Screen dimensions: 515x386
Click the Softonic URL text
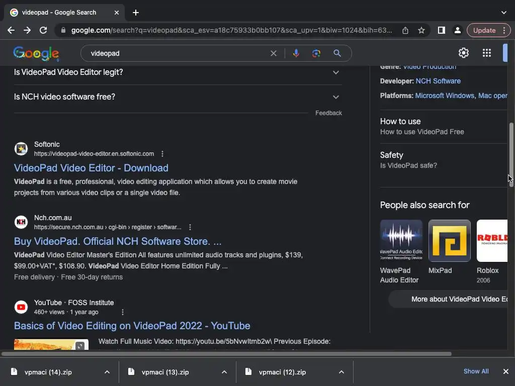coord(94,154)
